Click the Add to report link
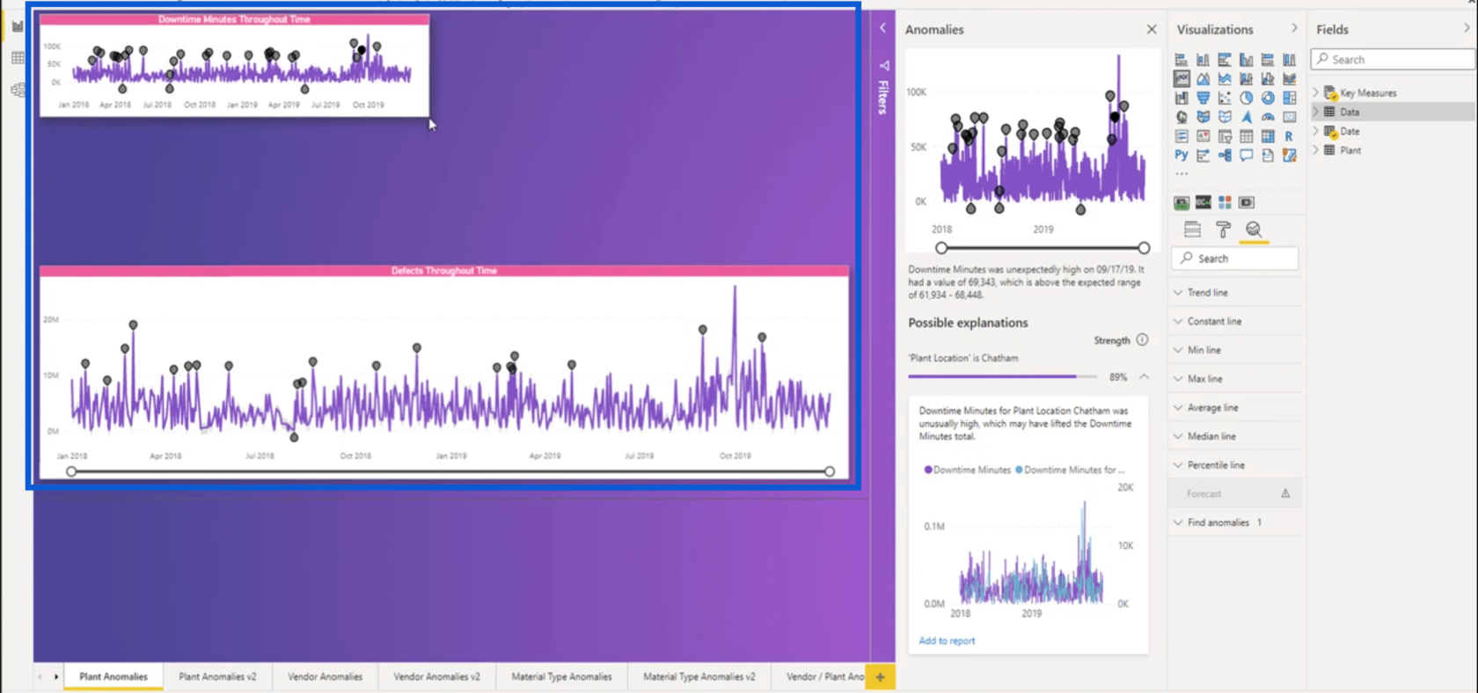 [947, 640]
